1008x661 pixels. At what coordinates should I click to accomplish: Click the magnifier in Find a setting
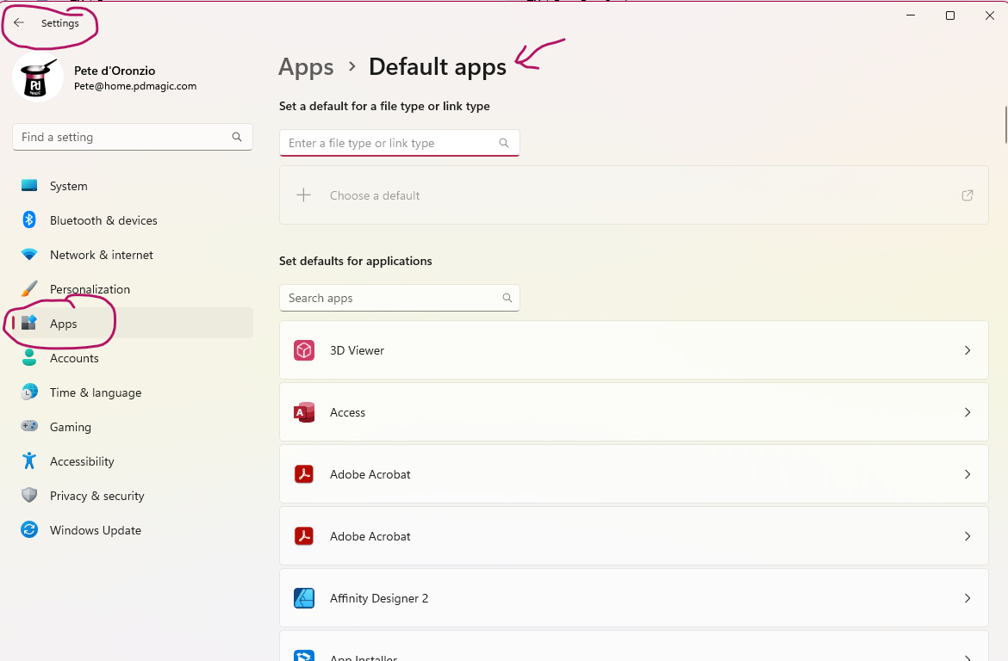pos(237,137)
